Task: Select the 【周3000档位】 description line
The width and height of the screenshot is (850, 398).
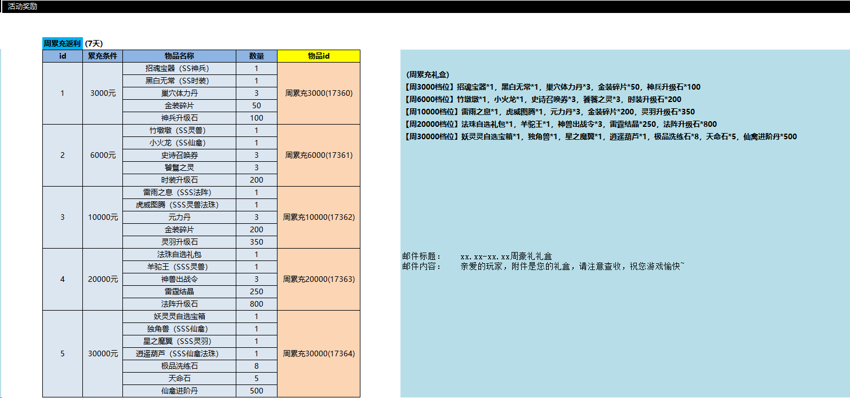Action: (x=553, y=87)
